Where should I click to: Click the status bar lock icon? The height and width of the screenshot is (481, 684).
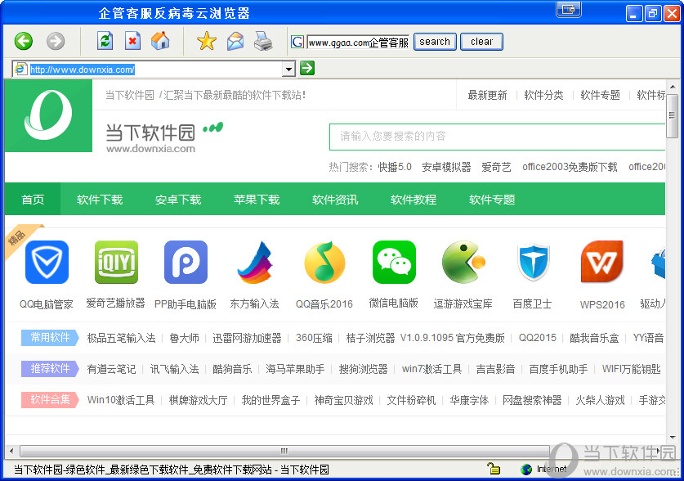[494, 469]
